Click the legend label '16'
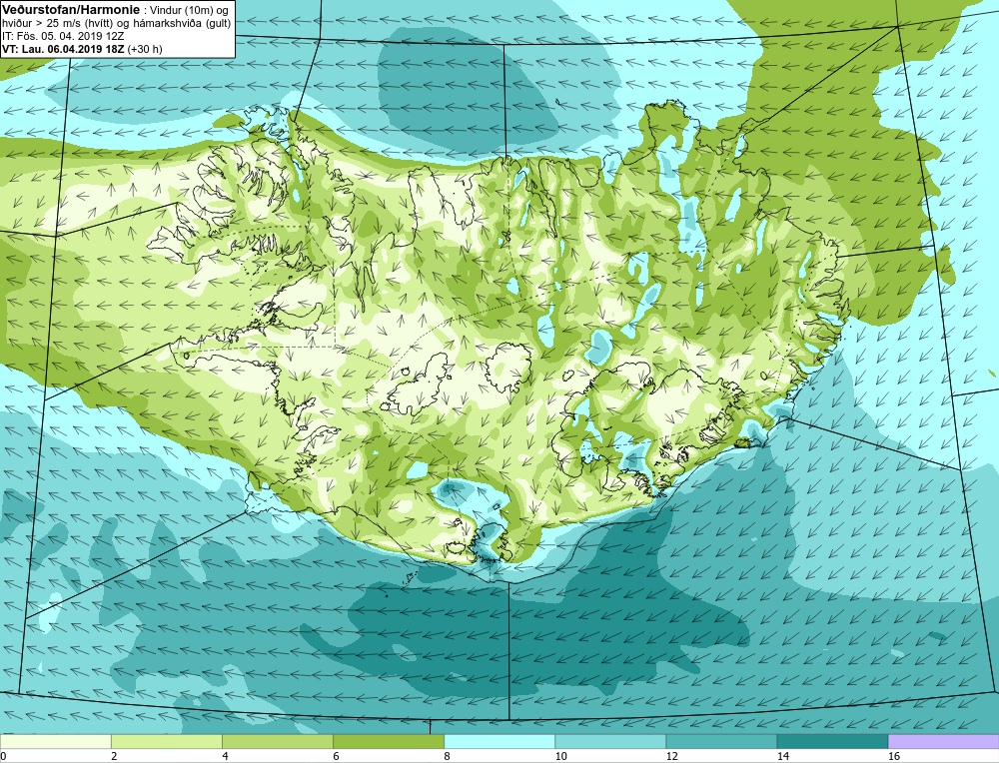 tap(894, 756)
